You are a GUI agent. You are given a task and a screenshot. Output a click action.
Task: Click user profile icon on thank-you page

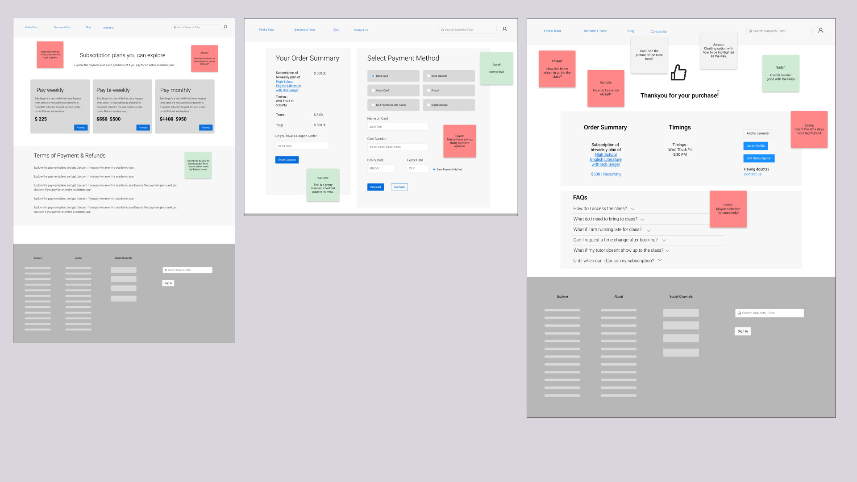tap(820, 30)
